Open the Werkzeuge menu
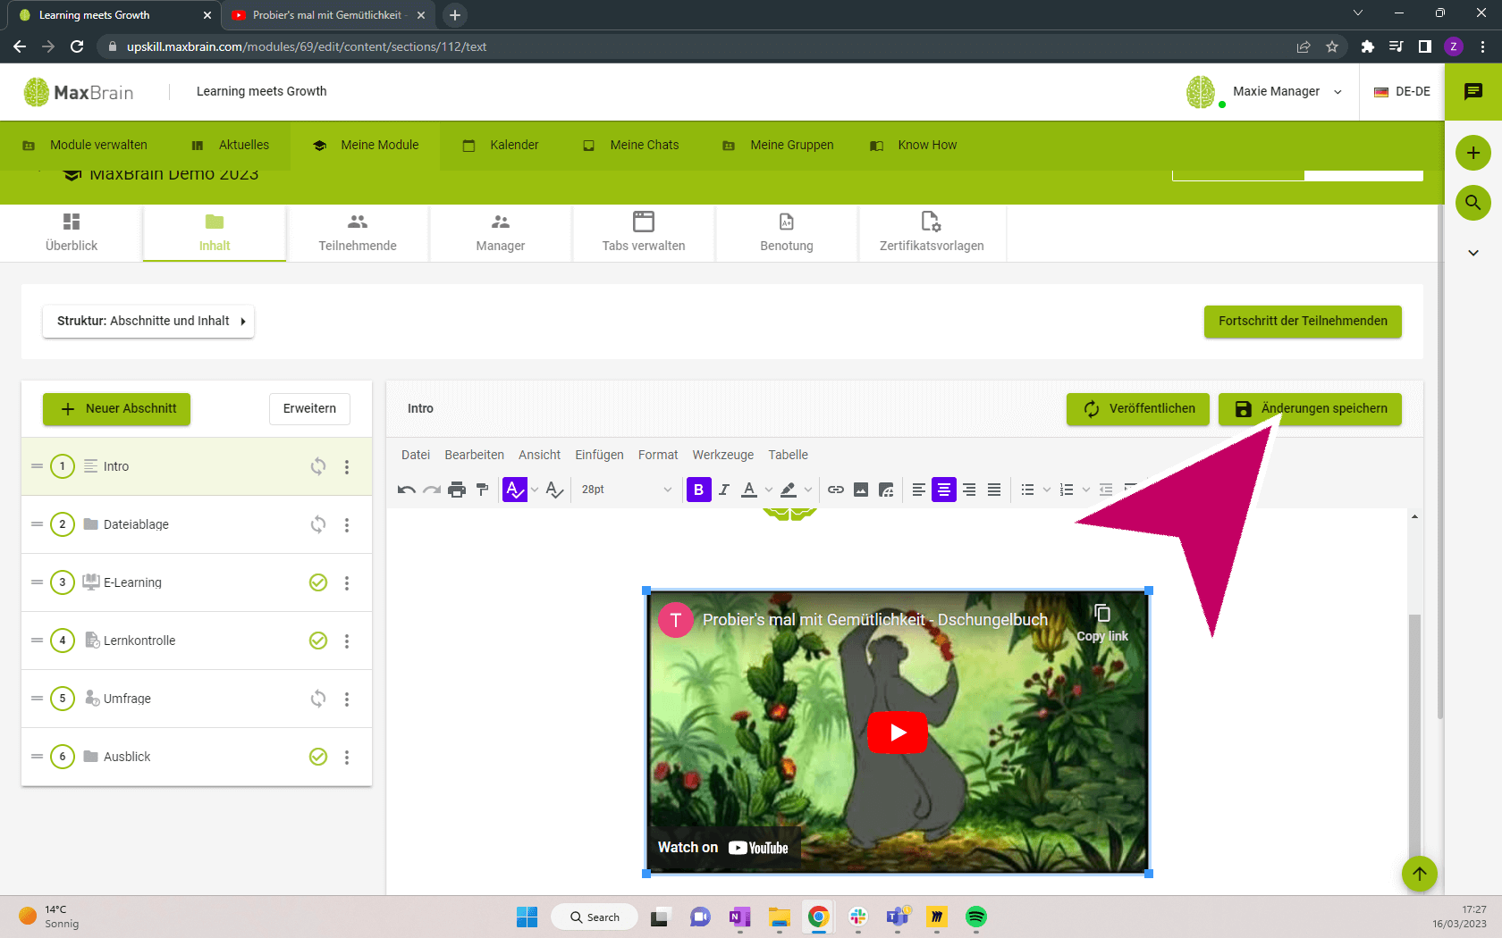The image size is (1502, 938). 723,455
